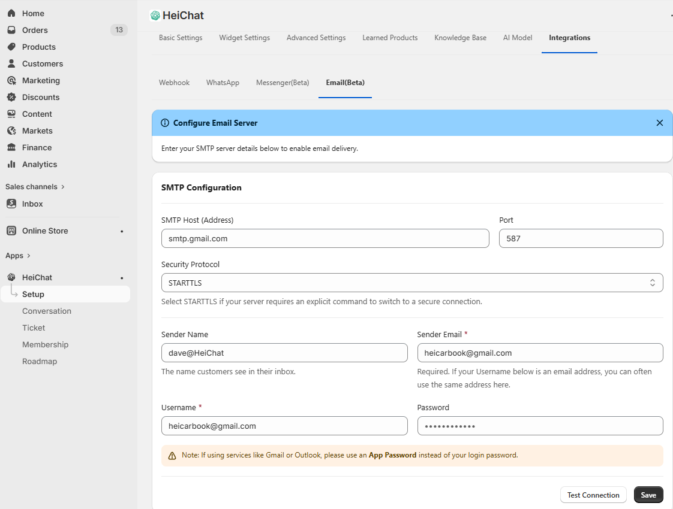Viewport: 673px width, 509px height.
Task: Save the SMTP configuration
Action: [648, 495]
